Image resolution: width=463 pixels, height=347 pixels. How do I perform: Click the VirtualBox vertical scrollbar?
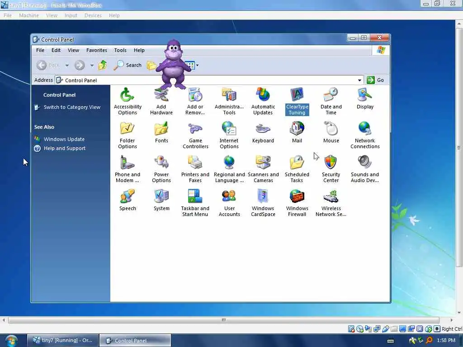459,148
